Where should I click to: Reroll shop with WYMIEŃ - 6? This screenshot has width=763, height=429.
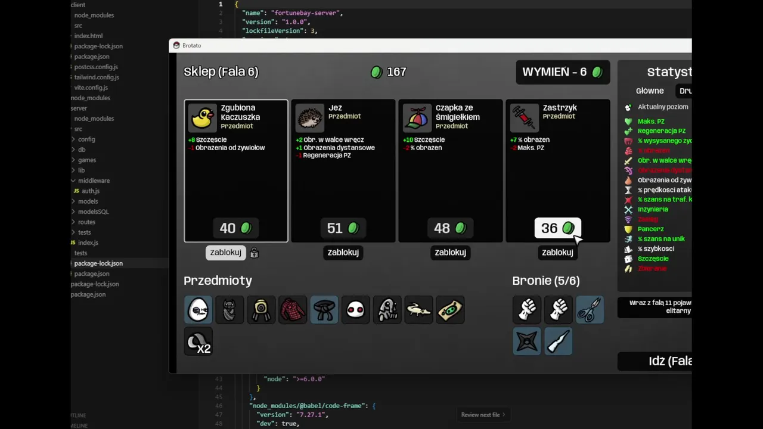[563, 72]
